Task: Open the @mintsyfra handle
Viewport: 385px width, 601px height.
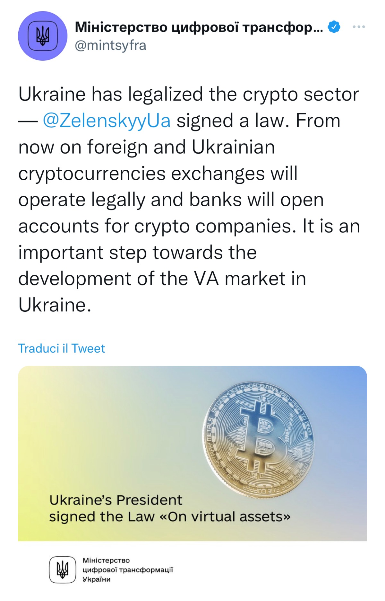Action: (110, 46)
